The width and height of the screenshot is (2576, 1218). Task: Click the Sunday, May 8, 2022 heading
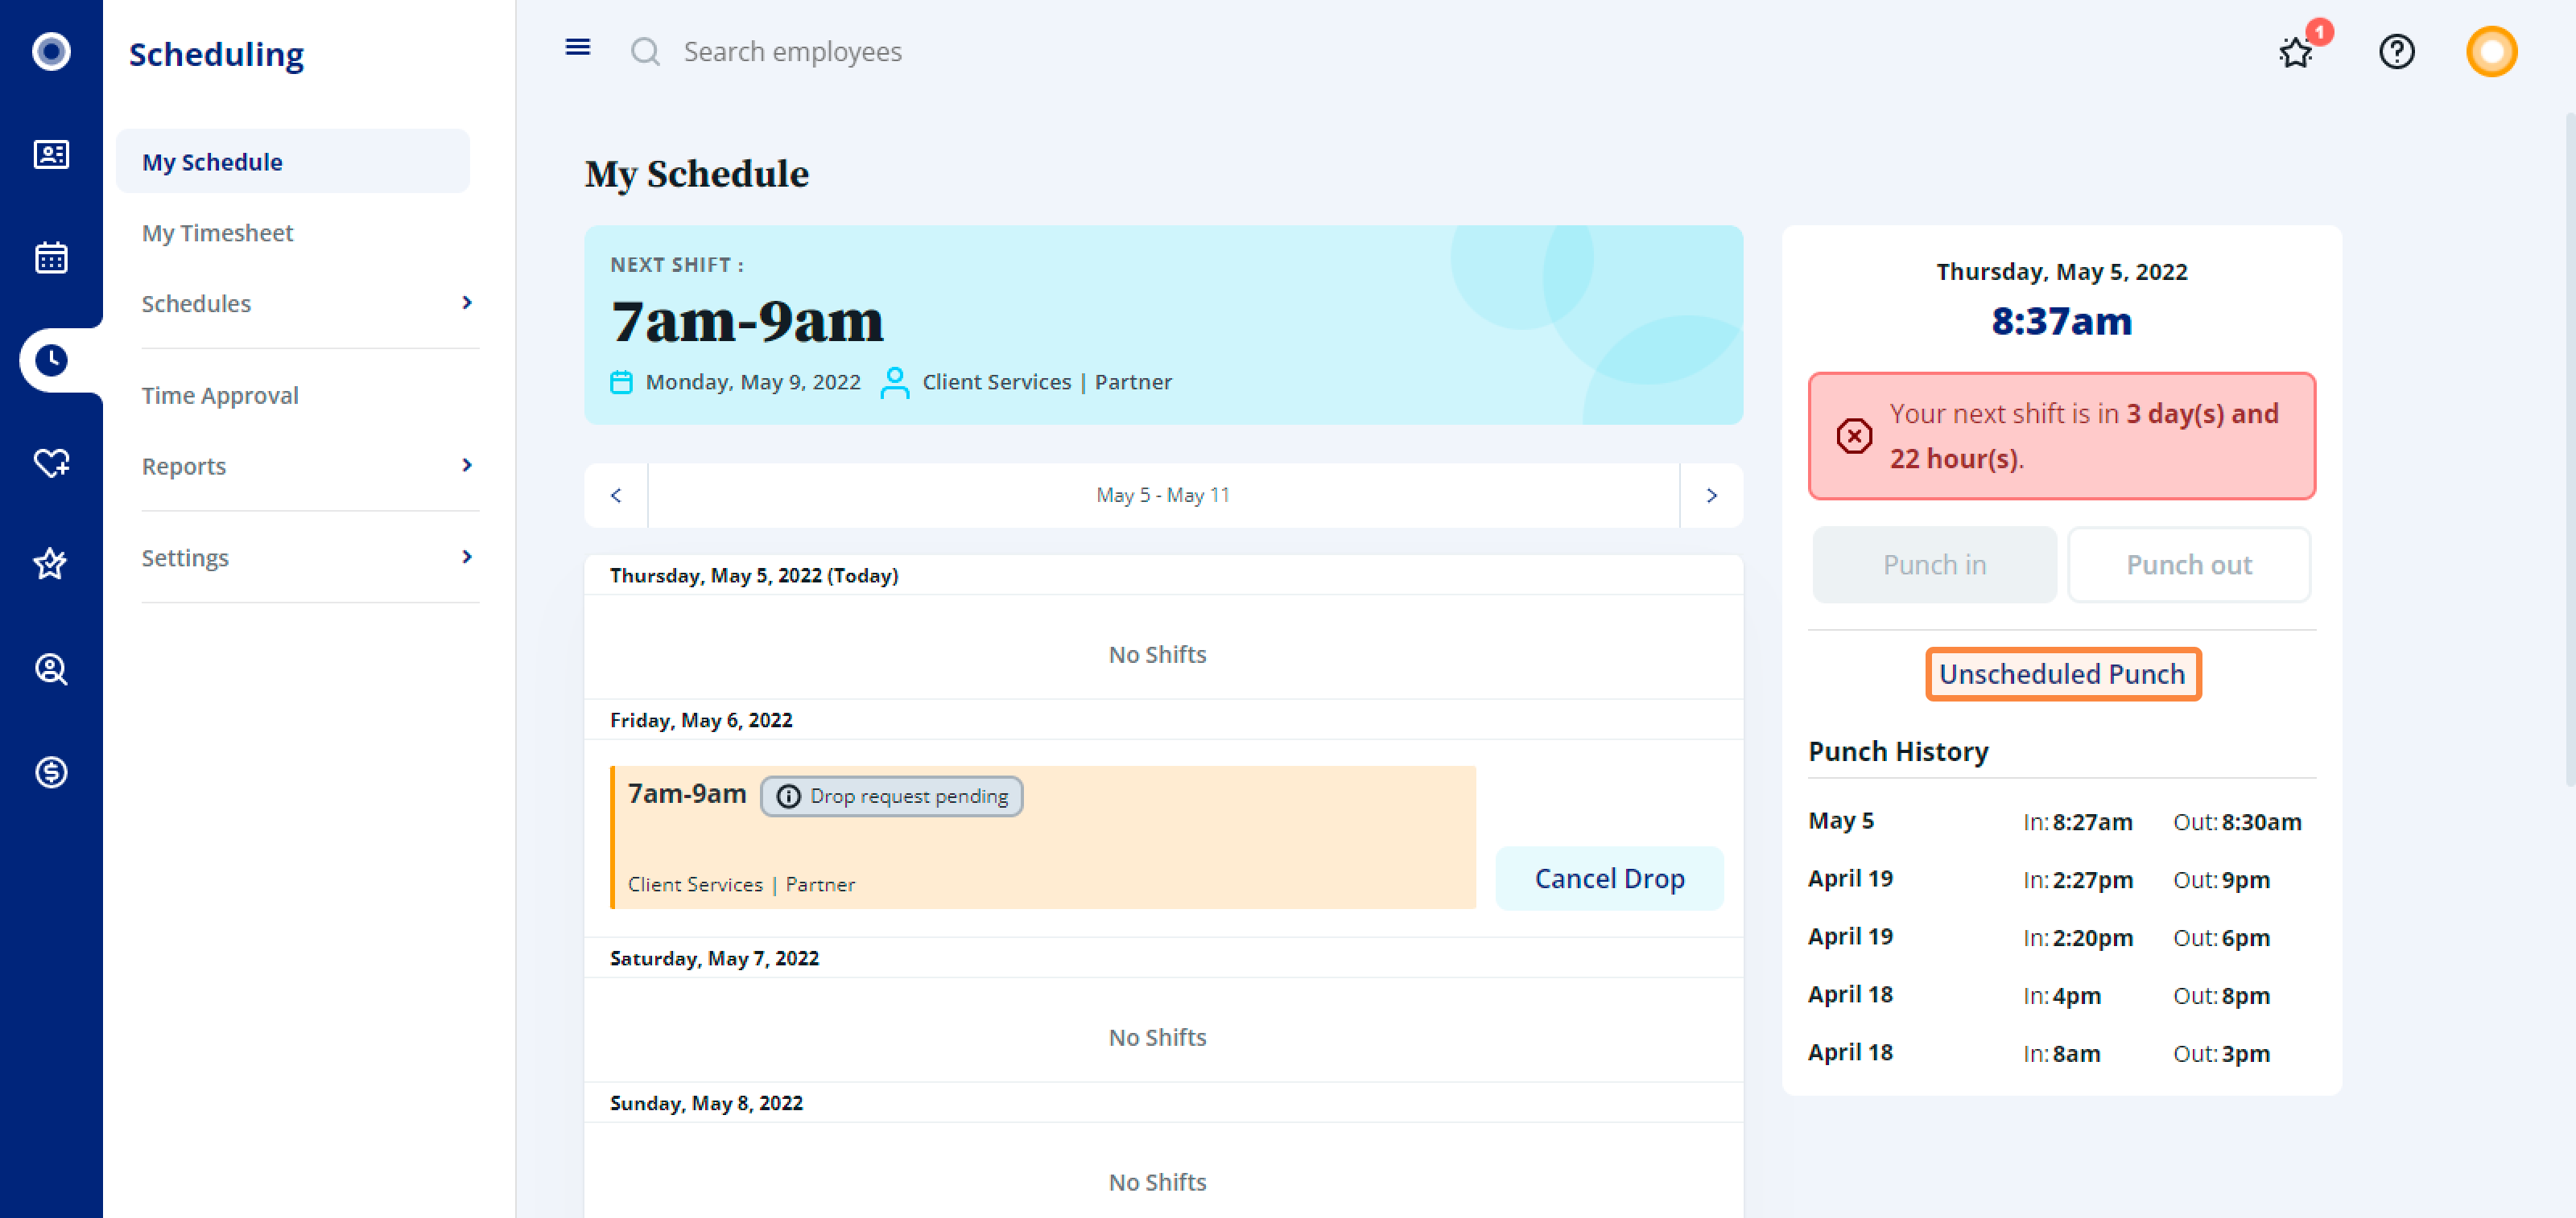pos(706,1103)
